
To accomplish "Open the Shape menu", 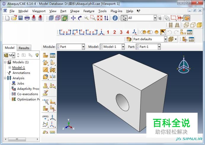I will pyautogui.click(x=75, y=11).
